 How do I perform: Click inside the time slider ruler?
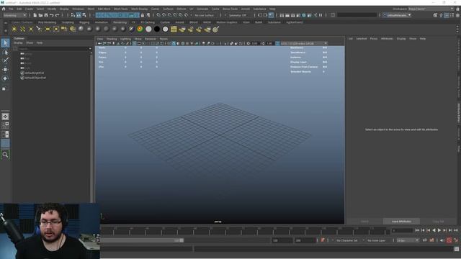(245, 231)
